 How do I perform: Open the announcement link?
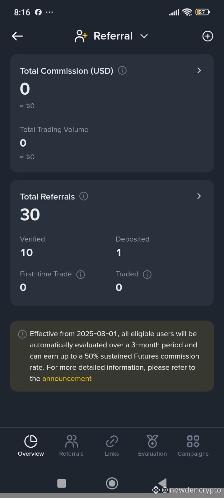click(x=67, y=379)
